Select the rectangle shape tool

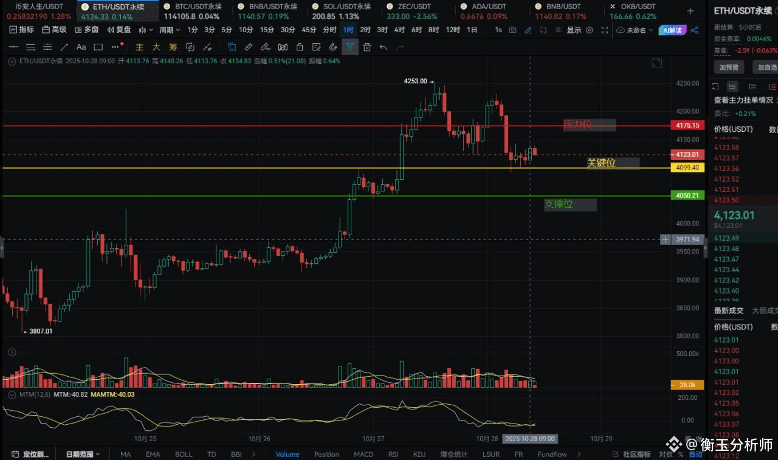coord(98,47)
